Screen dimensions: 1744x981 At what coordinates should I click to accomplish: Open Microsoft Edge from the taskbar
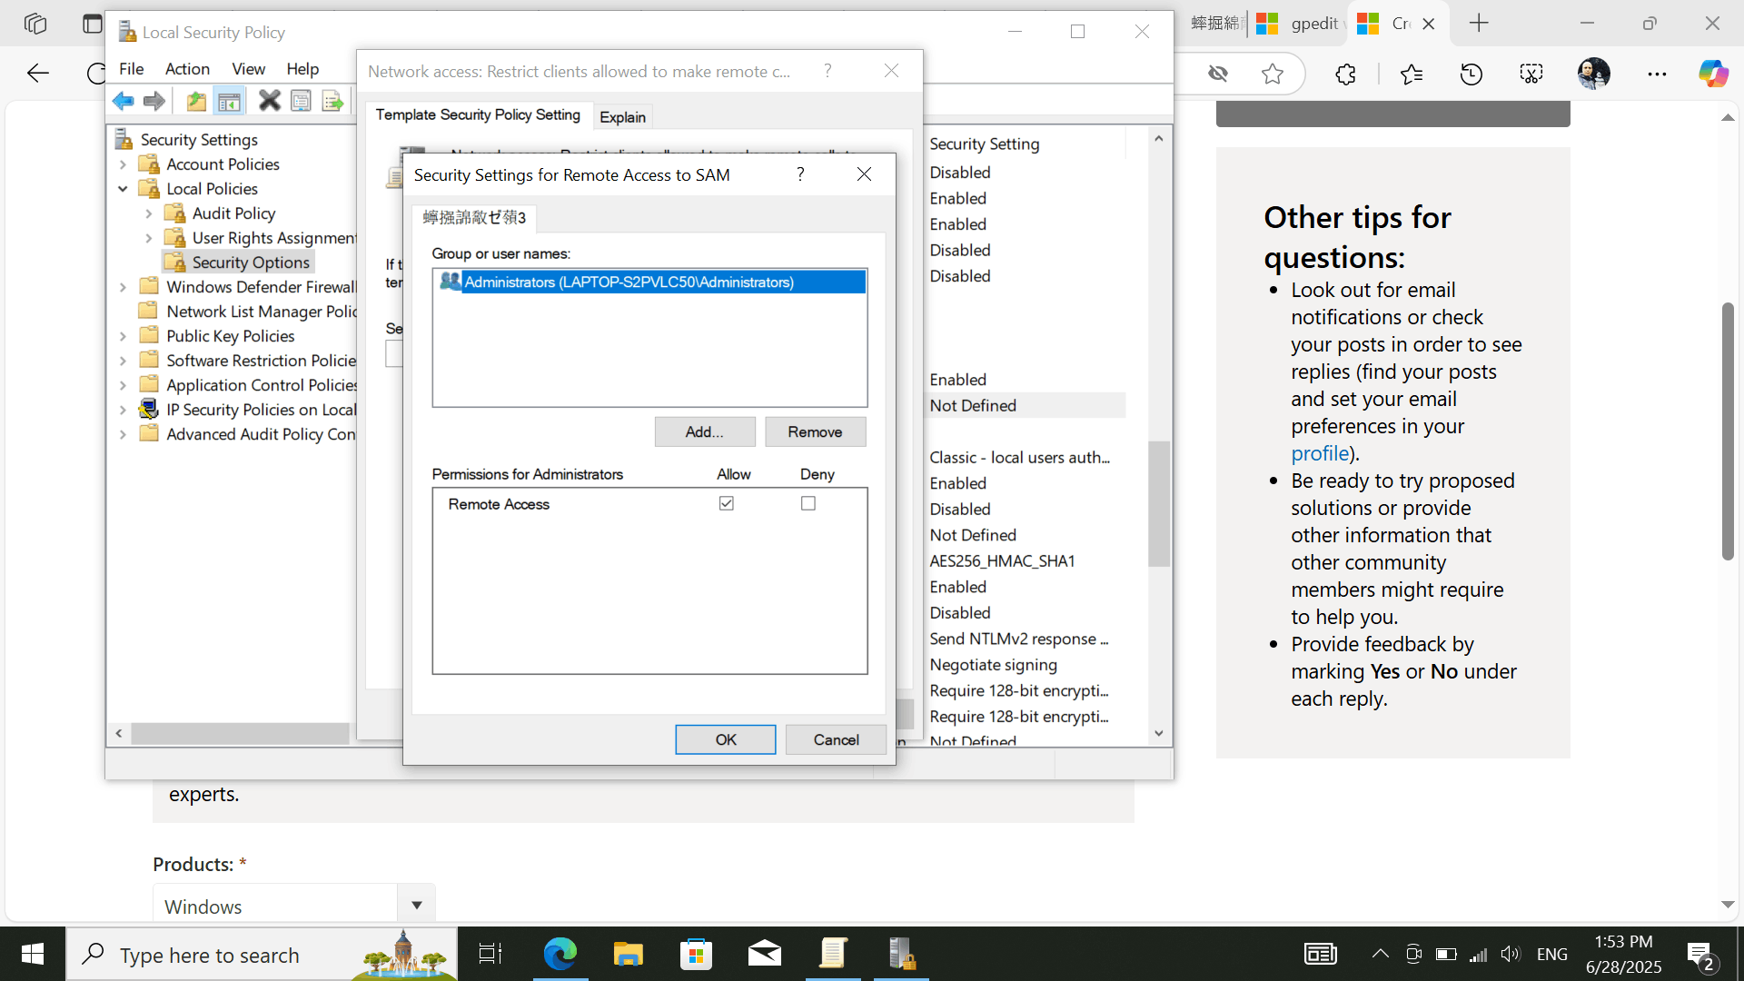560,954
